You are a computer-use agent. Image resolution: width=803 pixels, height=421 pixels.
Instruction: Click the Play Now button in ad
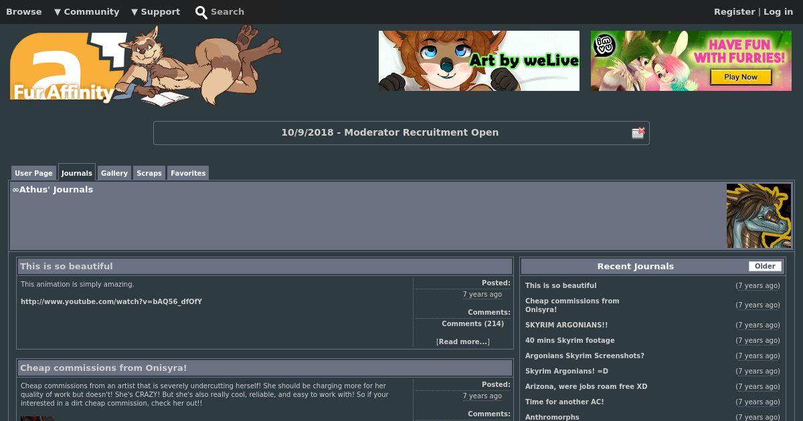741,77
